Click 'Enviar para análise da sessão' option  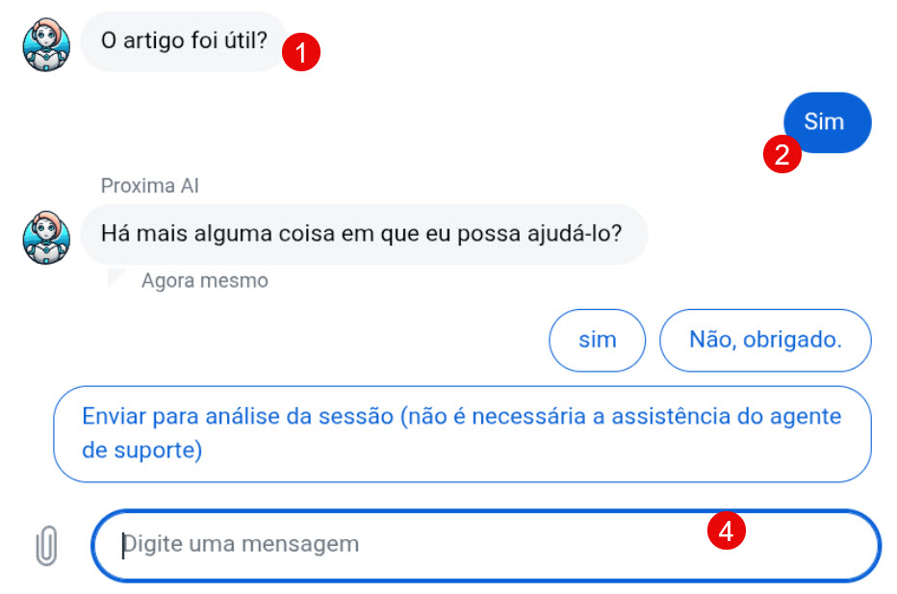pyautogui.click(x=463, y=434)
